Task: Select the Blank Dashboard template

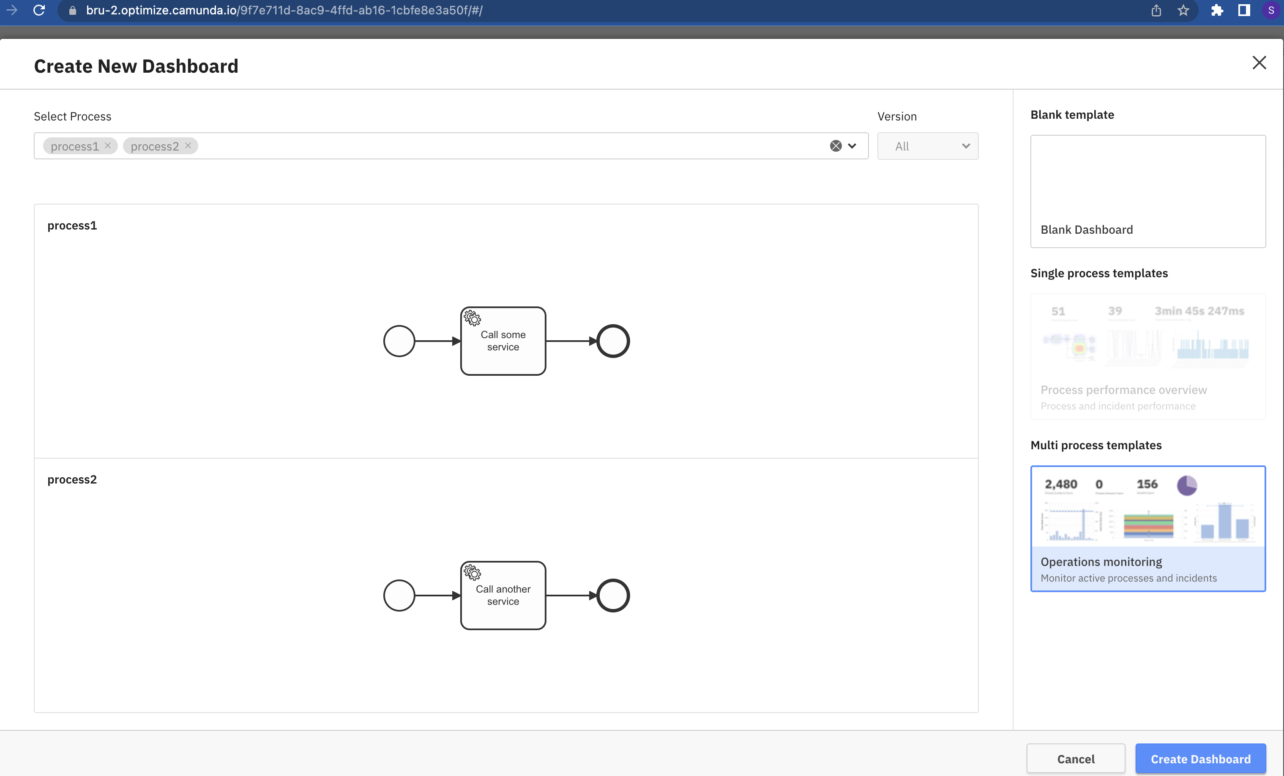Action: (x=1147, y=191)
